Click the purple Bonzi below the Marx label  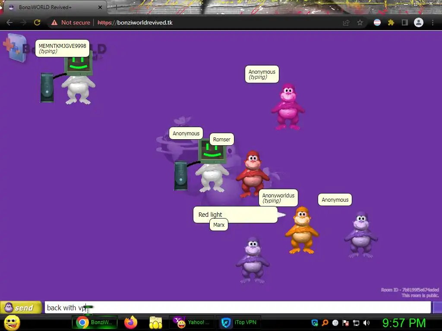[x=253, y=260]
